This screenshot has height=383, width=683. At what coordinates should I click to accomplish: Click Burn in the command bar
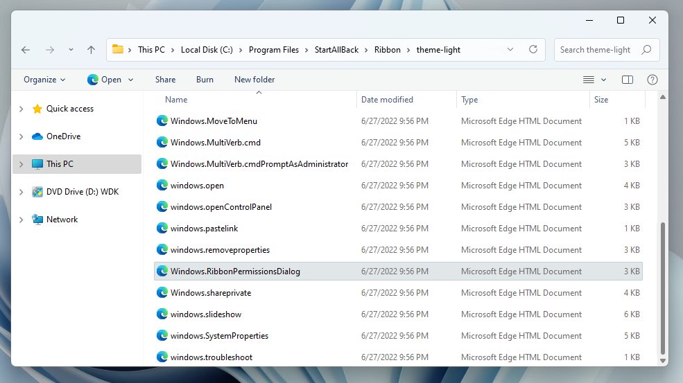tap(205, 80)
